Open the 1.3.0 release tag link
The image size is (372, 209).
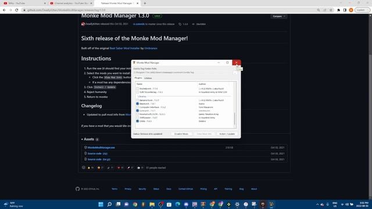(x=184, y=24)
